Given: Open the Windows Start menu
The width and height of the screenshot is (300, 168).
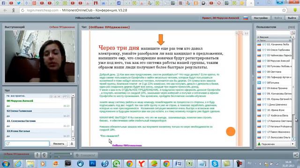Looking at the screenshot, I should tap(6, 163).
